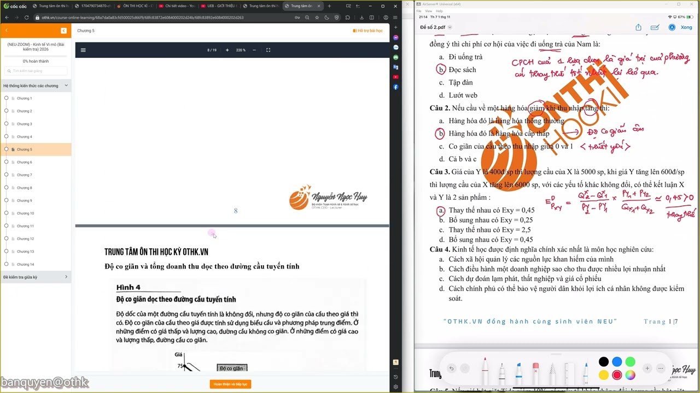This screenshot has height=393, width=700.
Task: Enter fullscreen mode in the PDF viewer
Action: [268, 50]
